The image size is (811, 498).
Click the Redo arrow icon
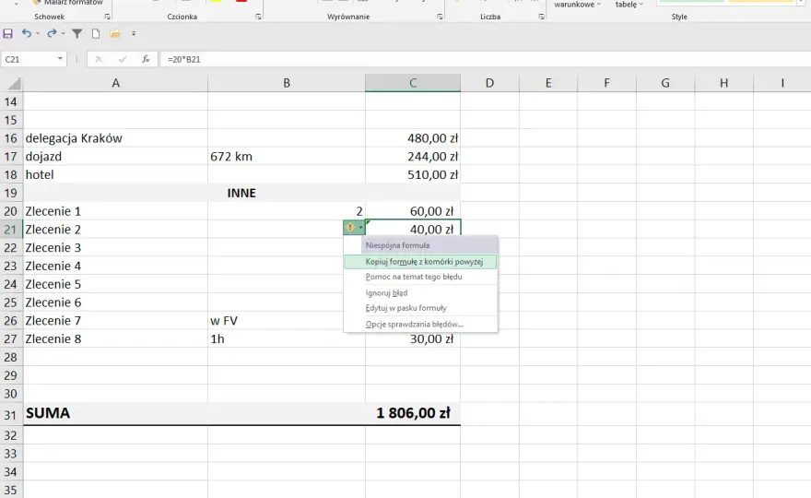coord(52,33)
